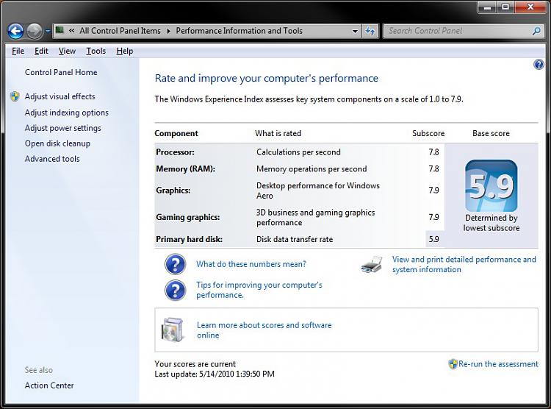Viewport: 551px width, 409px height.
Task: Expand the address bar history dropdown
Action: [x=355, y=31]
